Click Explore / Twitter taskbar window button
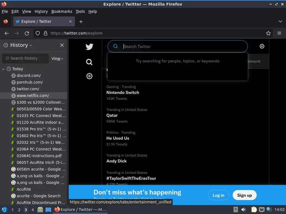 (80, 210)
